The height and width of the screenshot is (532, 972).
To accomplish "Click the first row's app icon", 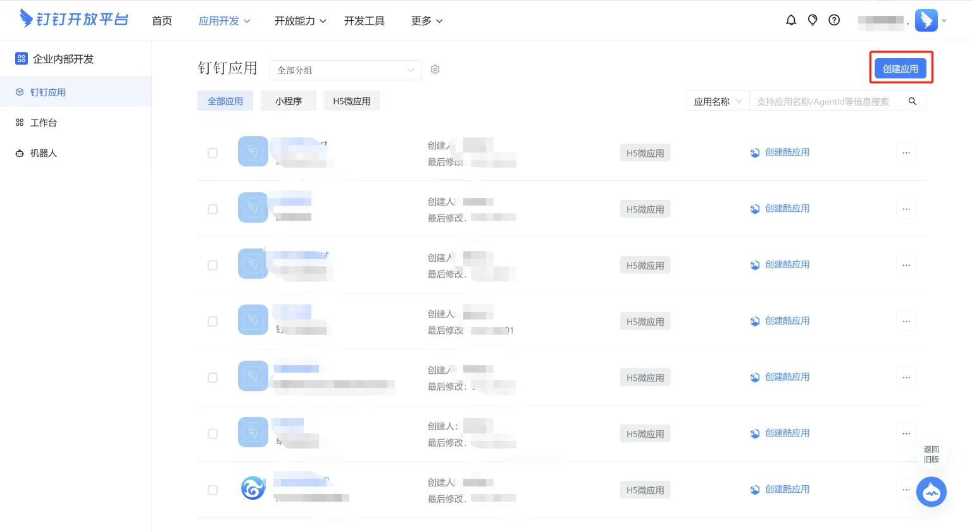I will (x=253, y=152).
